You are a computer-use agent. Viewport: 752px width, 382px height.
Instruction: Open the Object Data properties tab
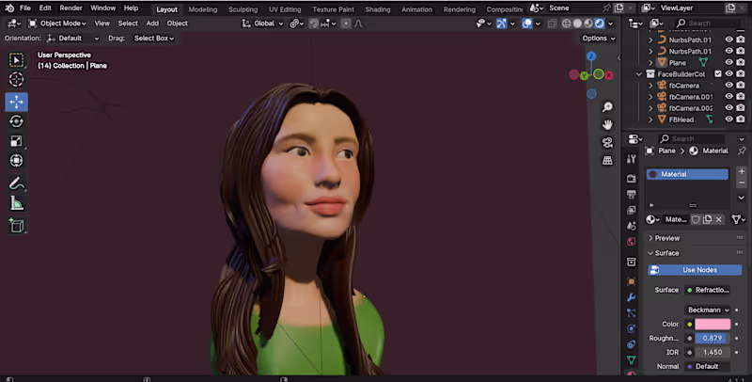(631, 360)
